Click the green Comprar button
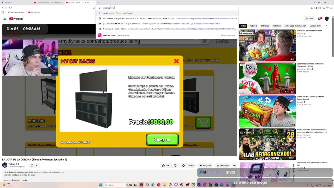Screen dimensions: 334x188 pyautogui.click(x=162, y=140)
